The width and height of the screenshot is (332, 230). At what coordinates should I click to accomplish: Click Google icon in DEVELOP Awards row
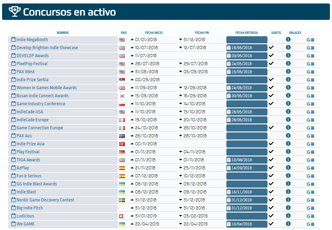[x=308, y=56]
